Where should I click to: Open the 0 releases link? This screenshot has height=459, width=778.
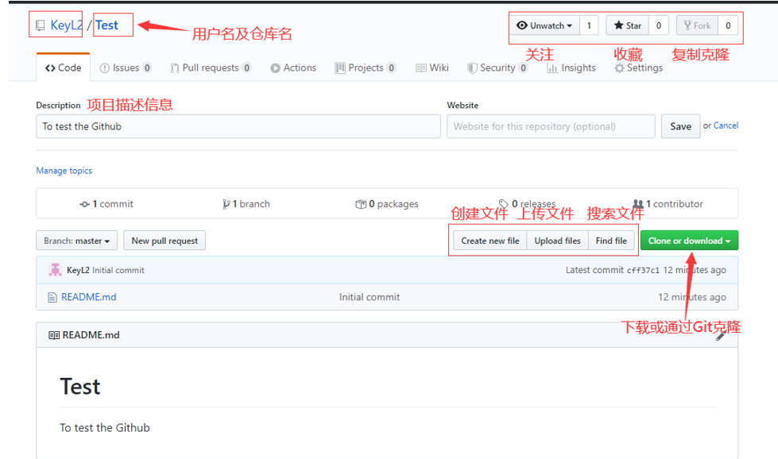click(527, 204)
